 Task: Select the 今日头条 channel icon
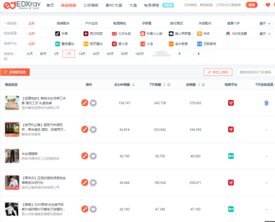[114, 33]
